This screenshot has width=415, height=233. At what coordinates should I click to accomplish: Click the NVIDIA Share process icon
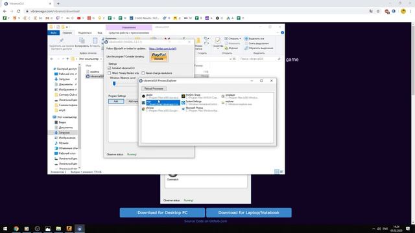point(183,96)
